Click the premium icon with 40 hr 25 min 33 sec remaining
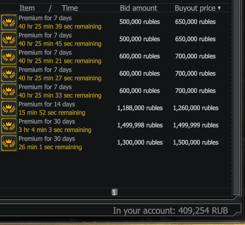 9,91
